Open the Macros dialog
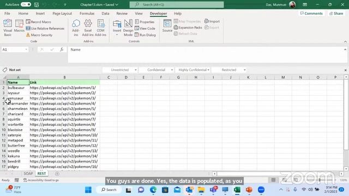Viewport: 349px width, 196px height. point(19,26)
